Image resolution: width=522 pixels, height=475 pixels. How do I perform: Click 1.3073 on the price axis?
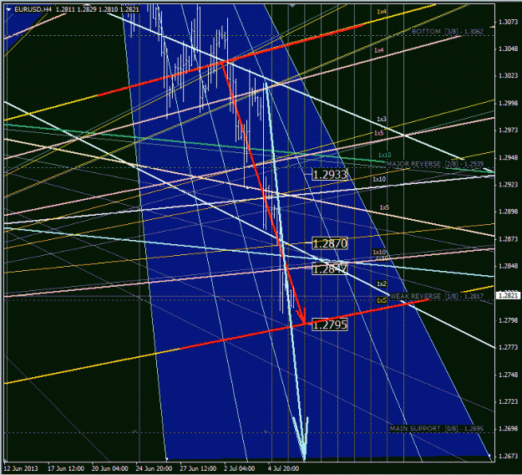coord(508,22)
